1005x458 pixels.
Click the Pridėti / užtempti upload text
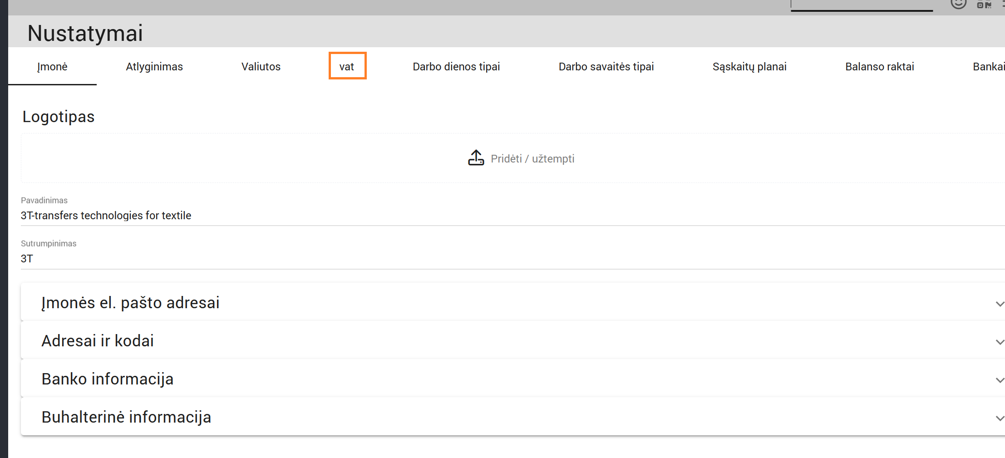(x=532, y=159)
